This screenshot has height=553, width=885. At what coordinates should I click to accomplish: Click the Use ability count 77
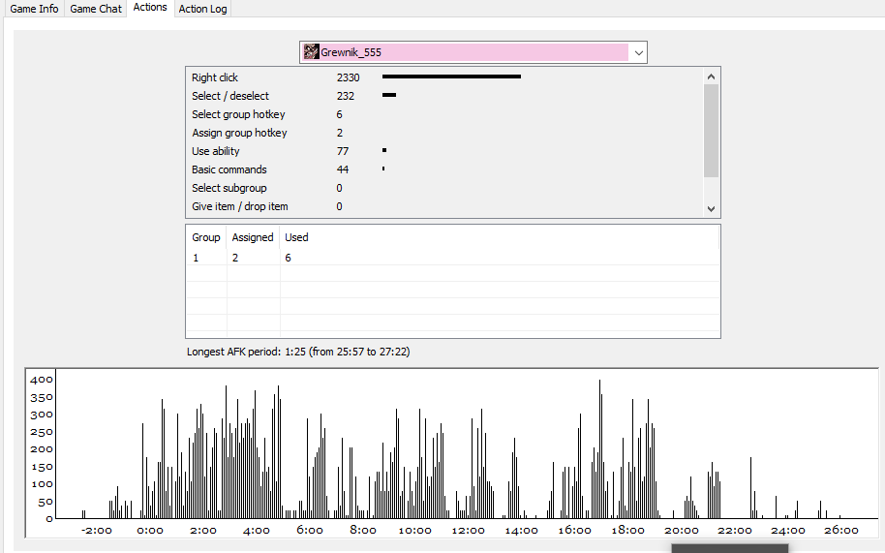point(343,151)
